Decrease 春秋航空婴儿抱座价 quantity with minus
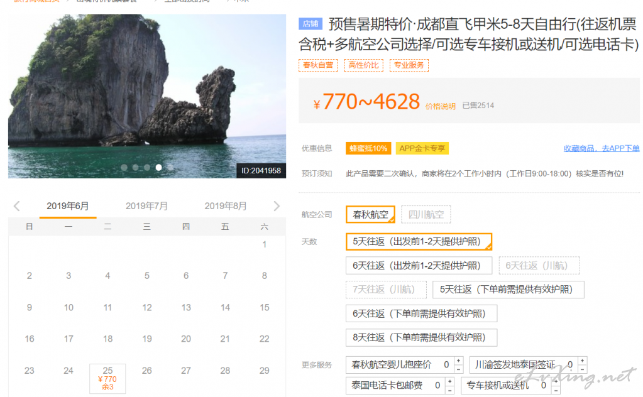The height and width of the screenshot is (397, 643). point(458,369)
